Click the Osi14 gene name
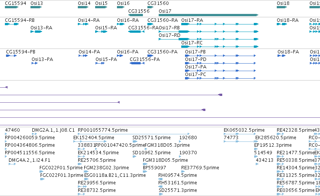The image size is (320, 196). point(84,3)
